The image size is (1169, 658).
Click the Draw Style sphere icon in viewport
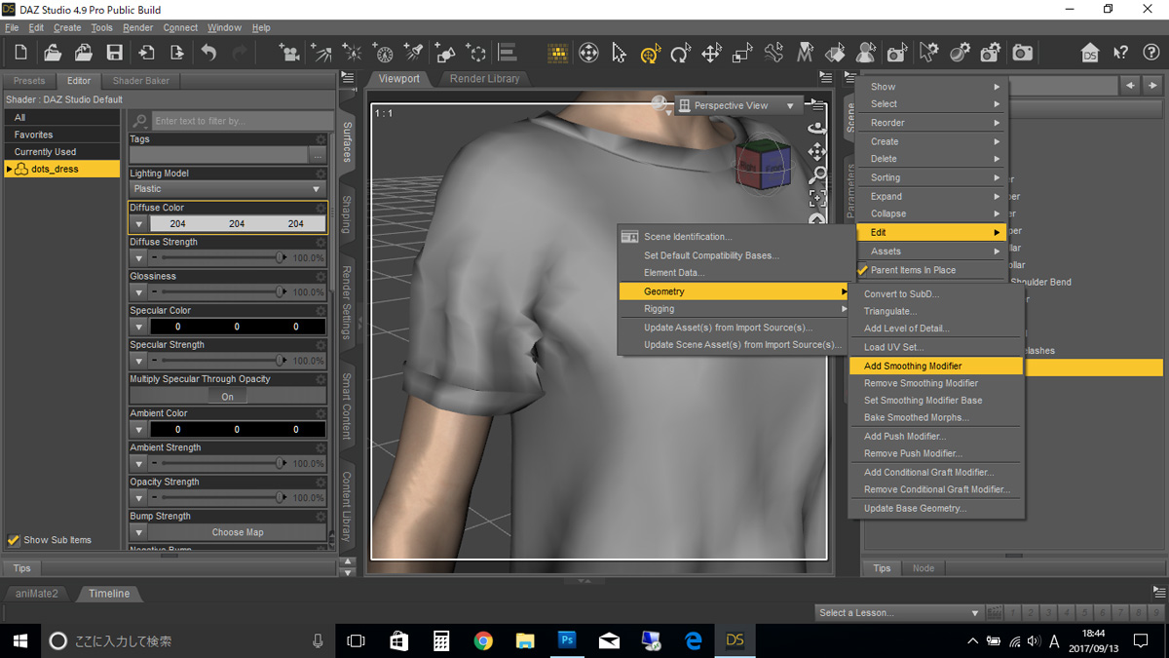660,104
